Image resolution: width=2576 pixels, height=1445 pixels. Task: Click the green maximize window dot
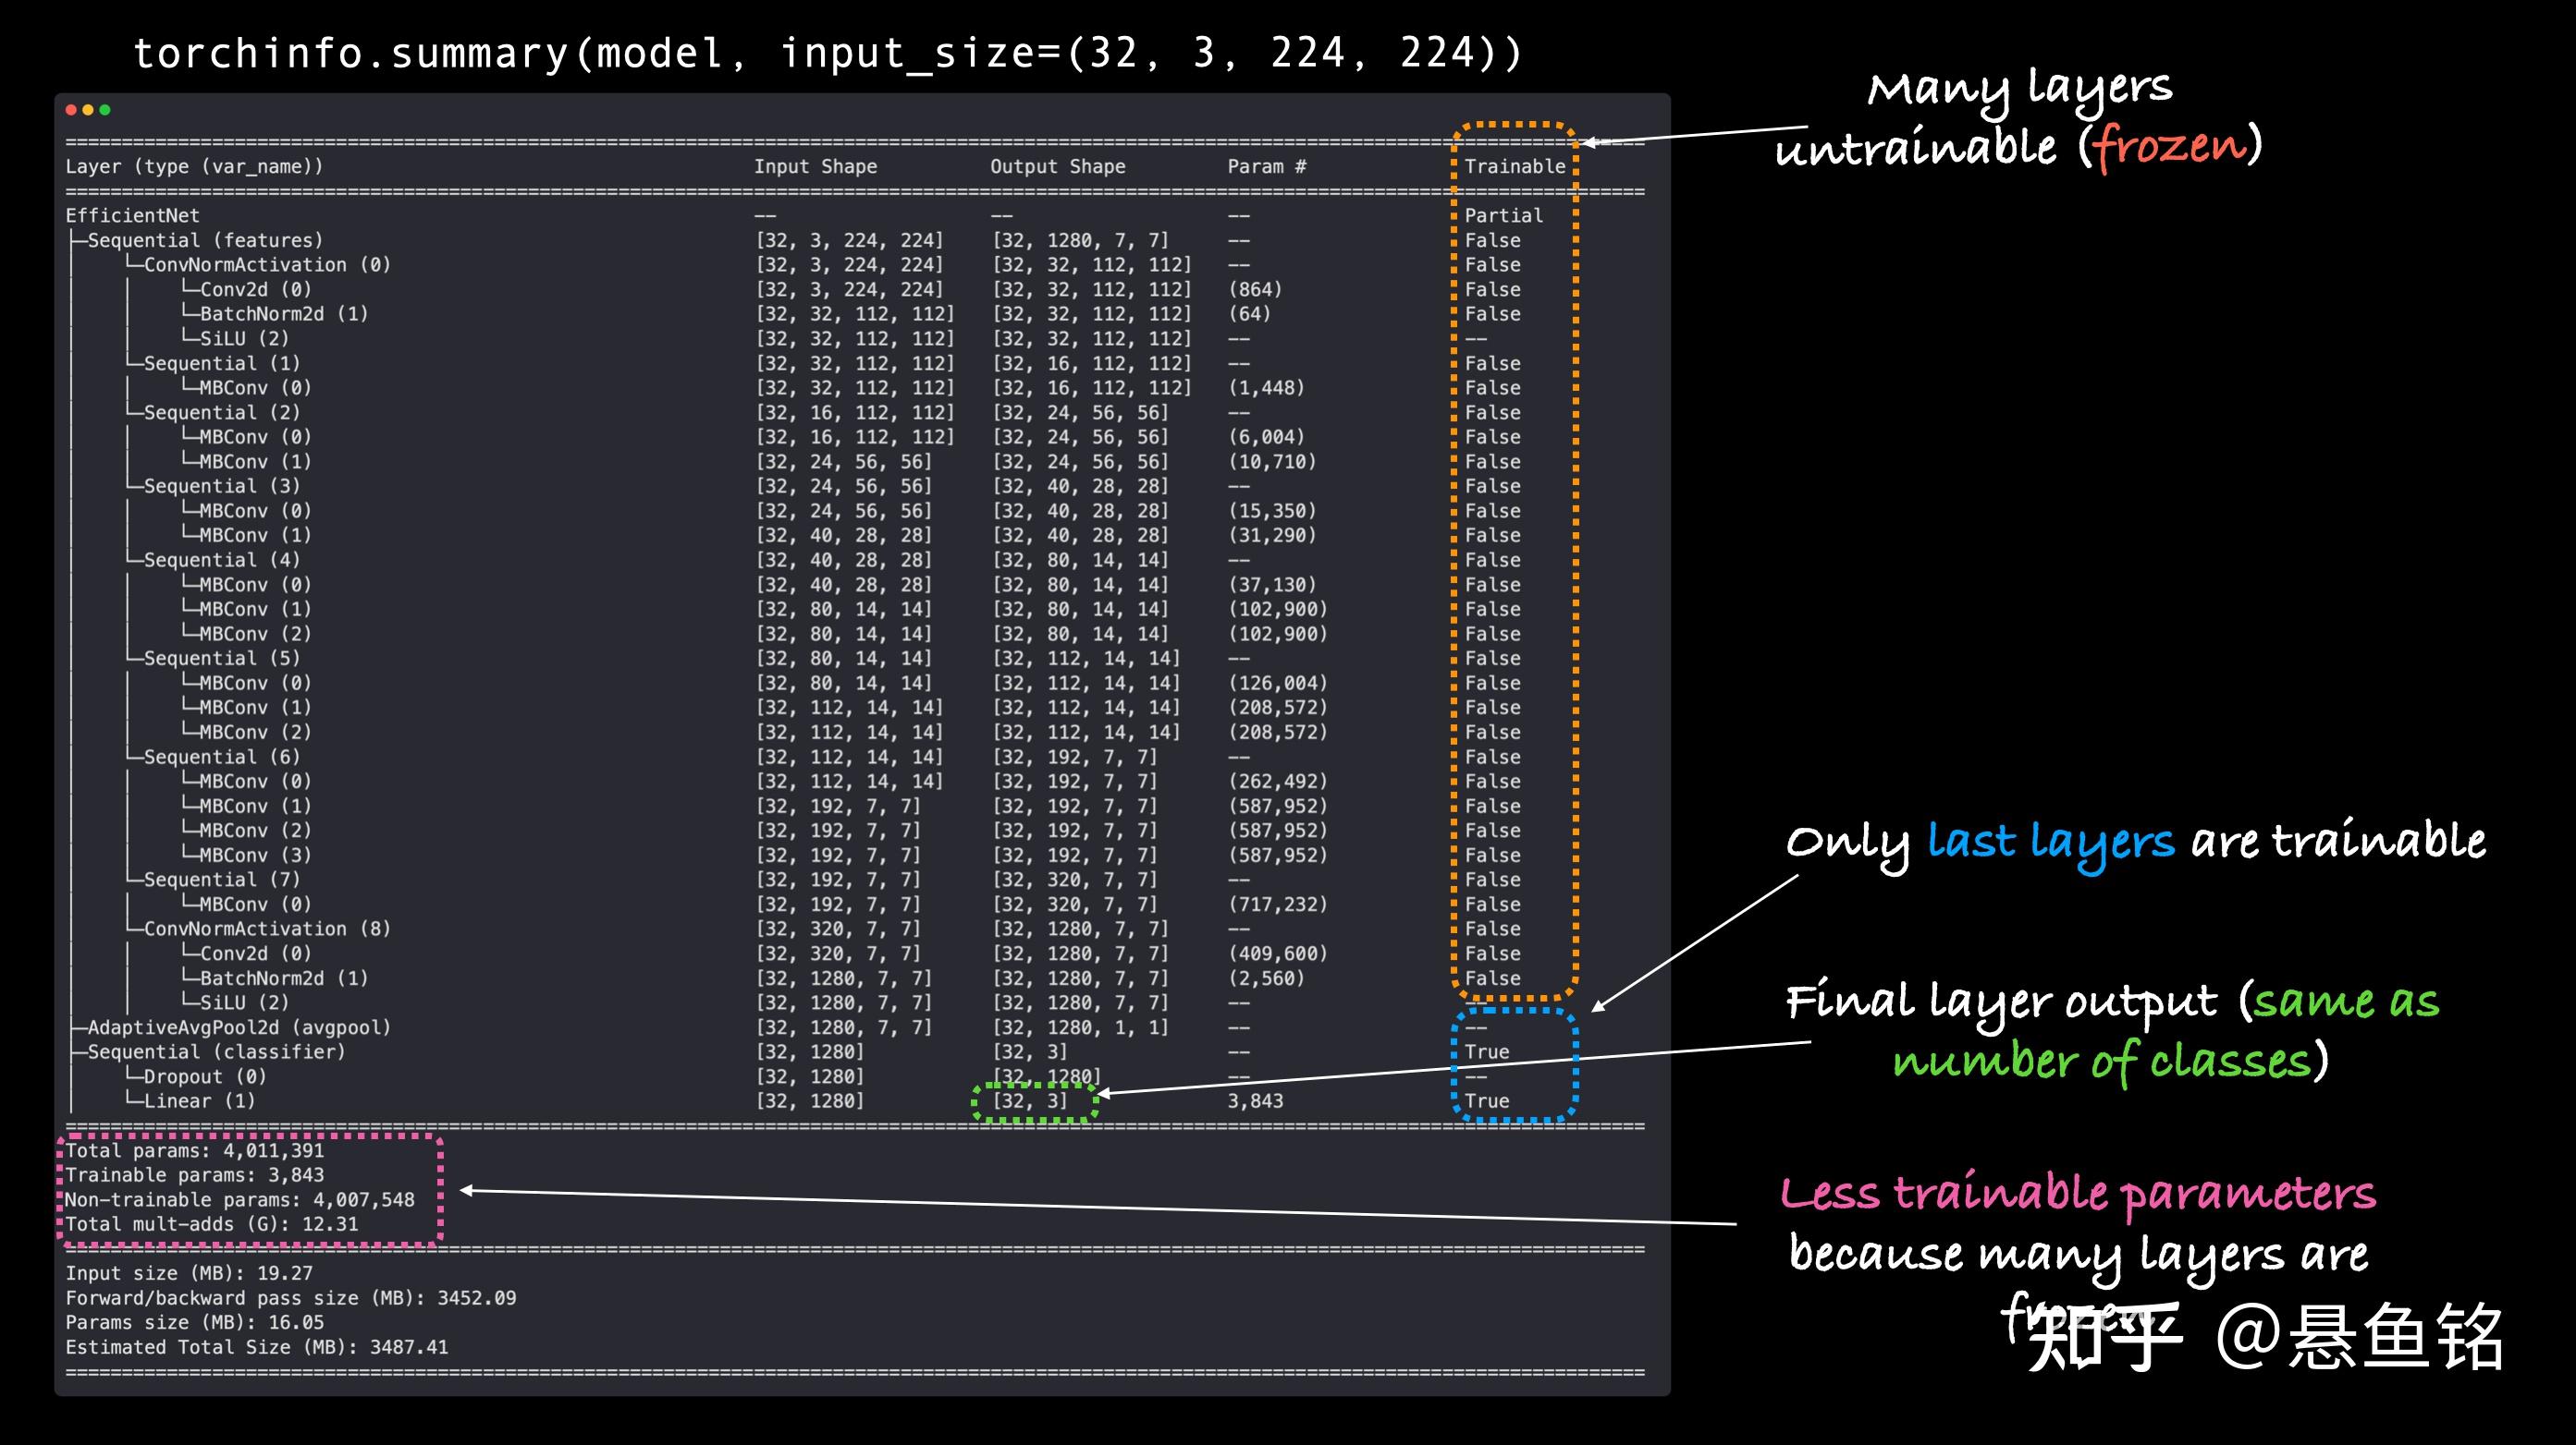click(105, 110)
